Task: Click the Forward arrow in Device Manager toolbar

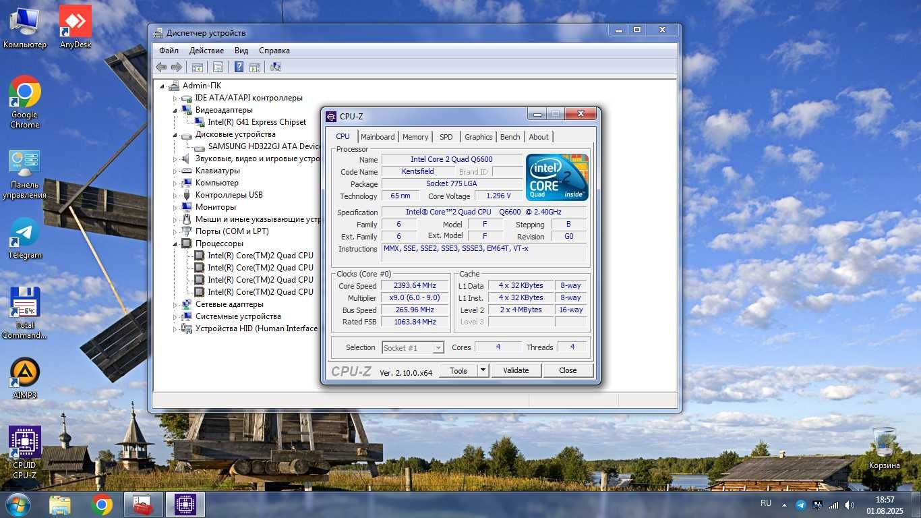Action: click(x=177, y=67)
